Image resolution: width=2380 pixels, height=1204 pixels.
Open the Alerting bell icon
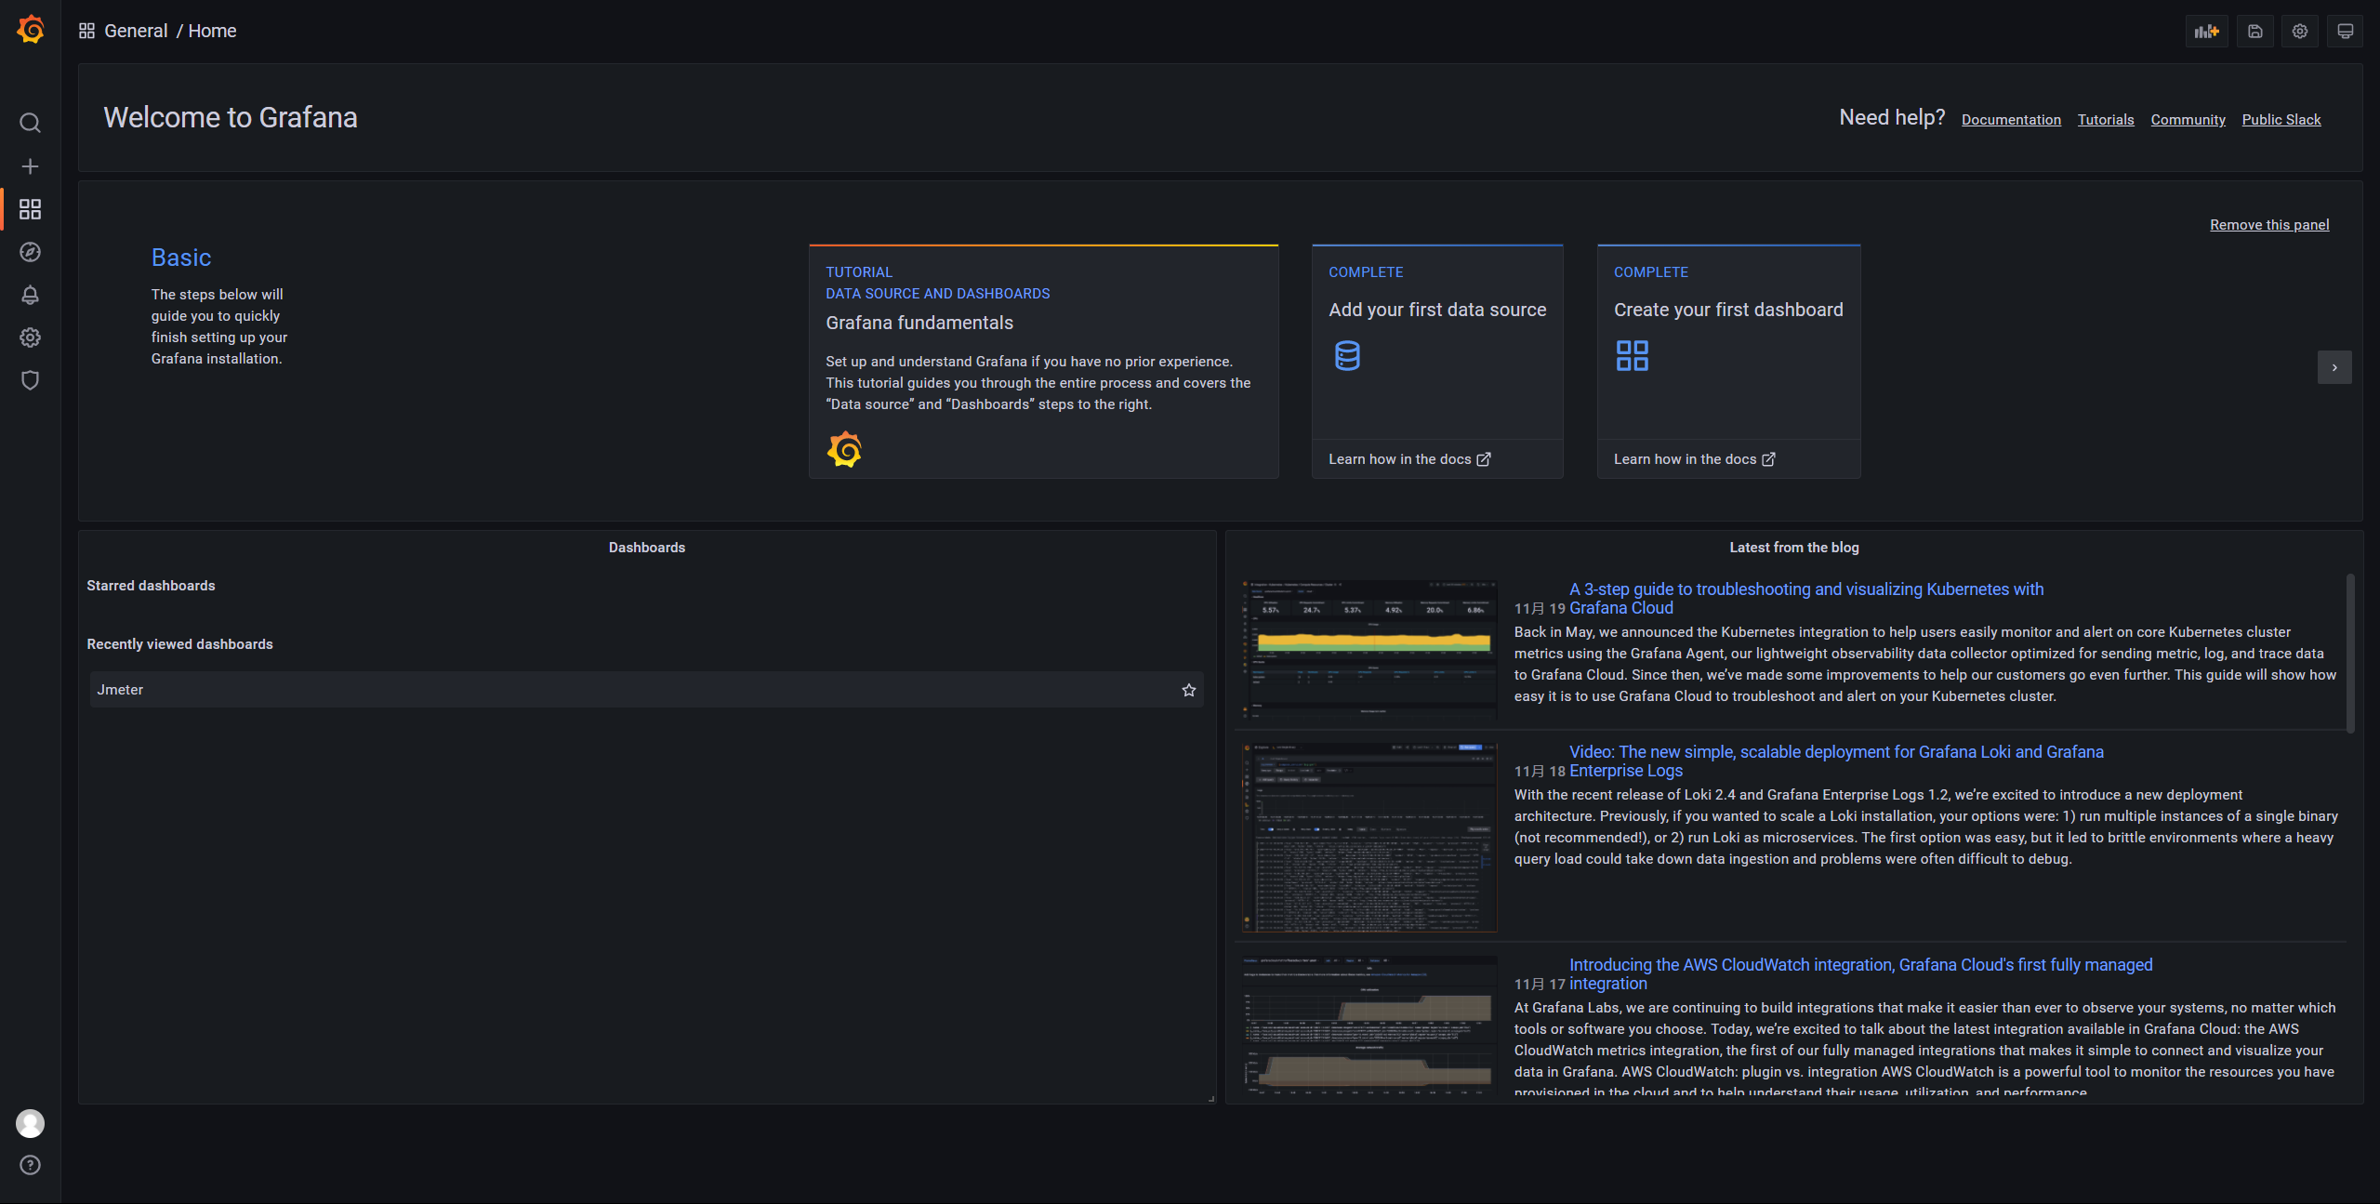[30, 295]
